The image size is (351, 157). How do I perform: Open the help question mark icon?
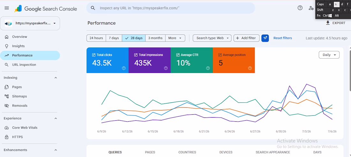(x=300, y=8)
